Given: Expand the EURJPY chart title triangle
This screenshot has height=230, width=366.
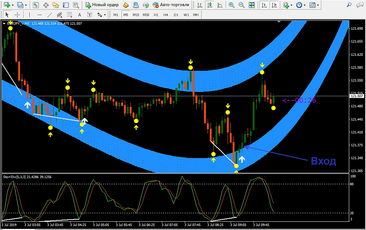Looking at the screenshot, I should (x=4, y=23).
